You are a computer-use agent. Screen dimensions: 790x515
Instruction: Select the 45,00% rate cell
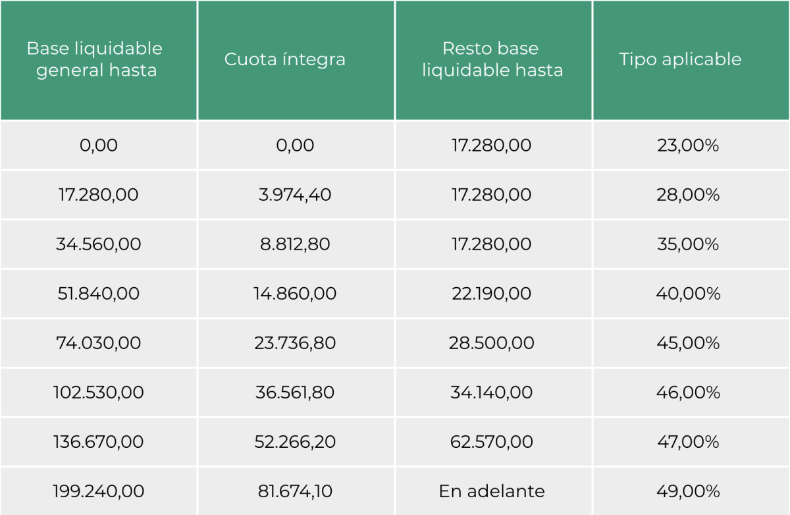pos(691,343)
